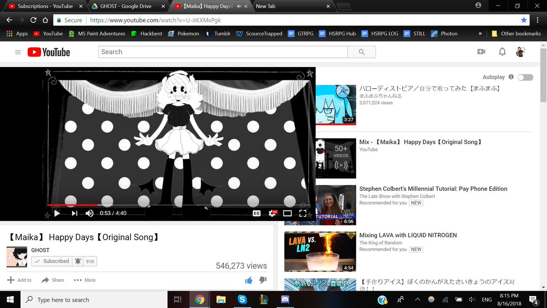Expand the More options under the video

[x=84, y=280]
